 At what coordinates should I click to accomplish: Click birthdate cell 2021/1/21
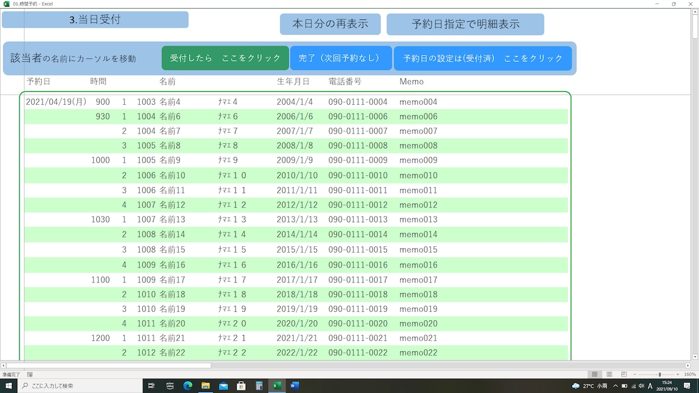297,338
